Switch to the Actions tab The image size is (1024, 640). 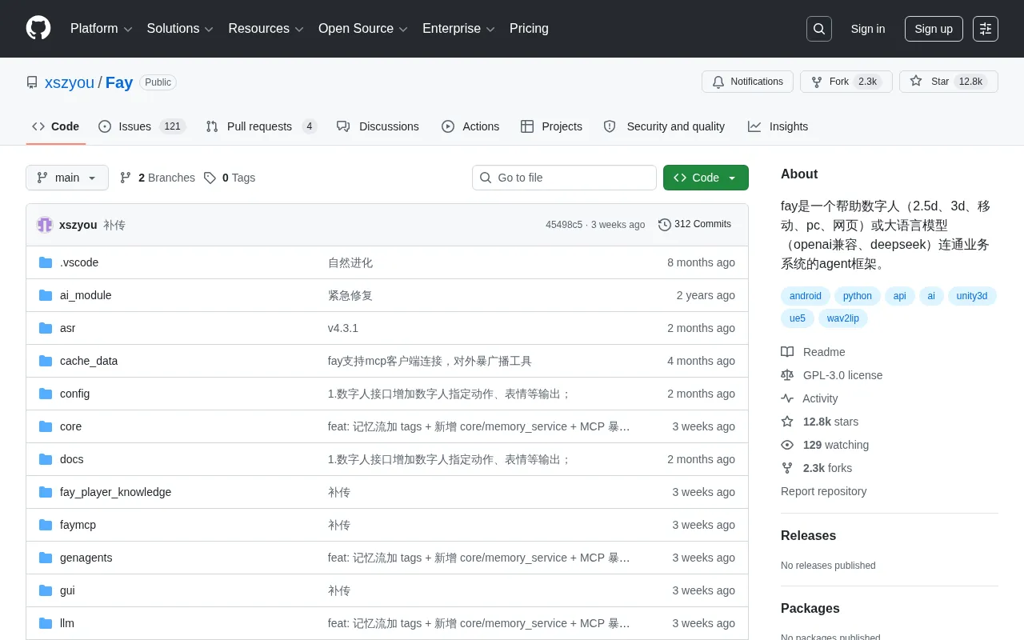pos(470,126)
